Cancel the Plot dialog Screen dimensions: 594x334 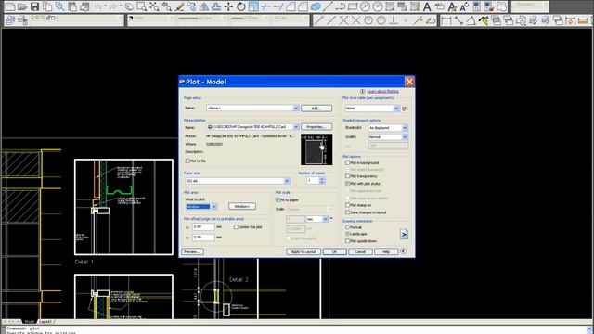[x=360, y=251]
